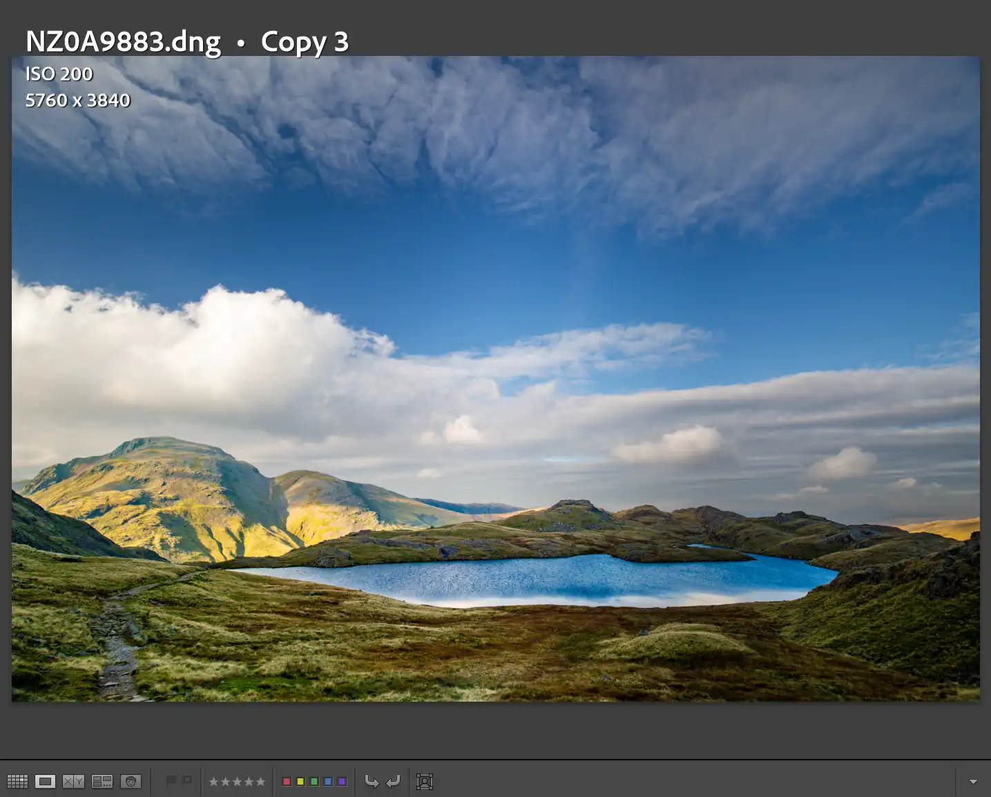Mark photo as rejected
The image size is (991, 797).
point(187,780)
